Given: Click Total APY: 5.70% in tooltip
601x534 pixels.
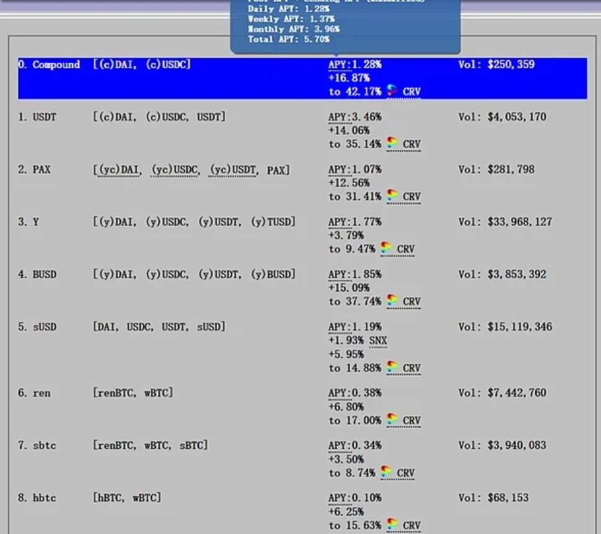Looking at the screenshot, I should tap(288, 39).
